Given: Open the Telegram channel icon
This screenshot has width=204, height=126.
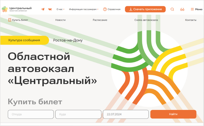Looking at the screenshot, I should [x=43, y=9].
